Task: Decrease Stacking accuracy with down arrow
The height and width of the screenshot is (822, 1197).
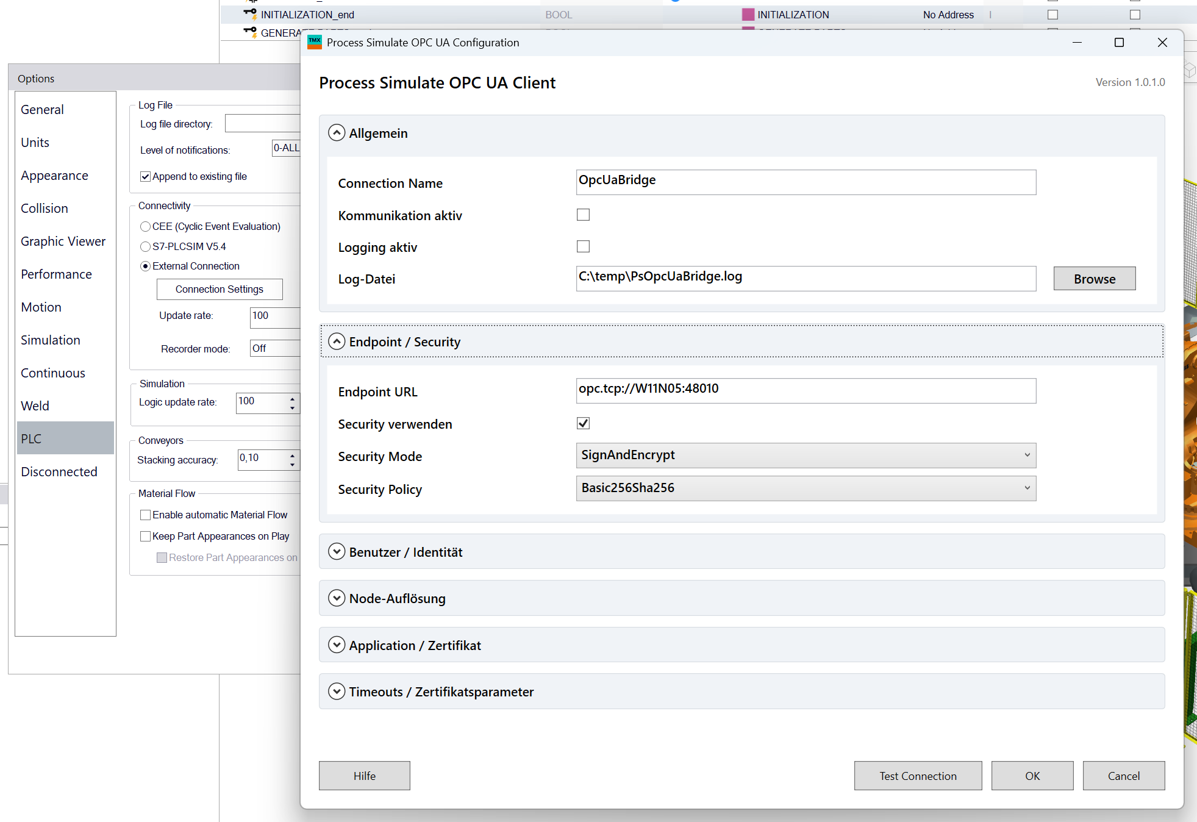Action: tap(293, 465)
